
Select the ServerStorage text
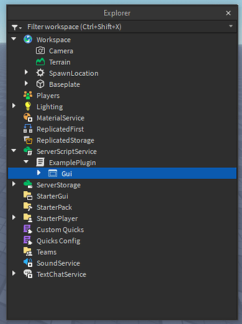59,185
